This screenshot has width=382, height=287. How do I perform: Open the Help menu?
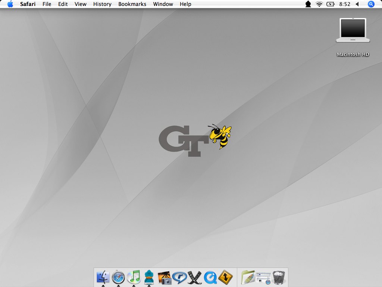pyautogui.click(x=185, y=4)
